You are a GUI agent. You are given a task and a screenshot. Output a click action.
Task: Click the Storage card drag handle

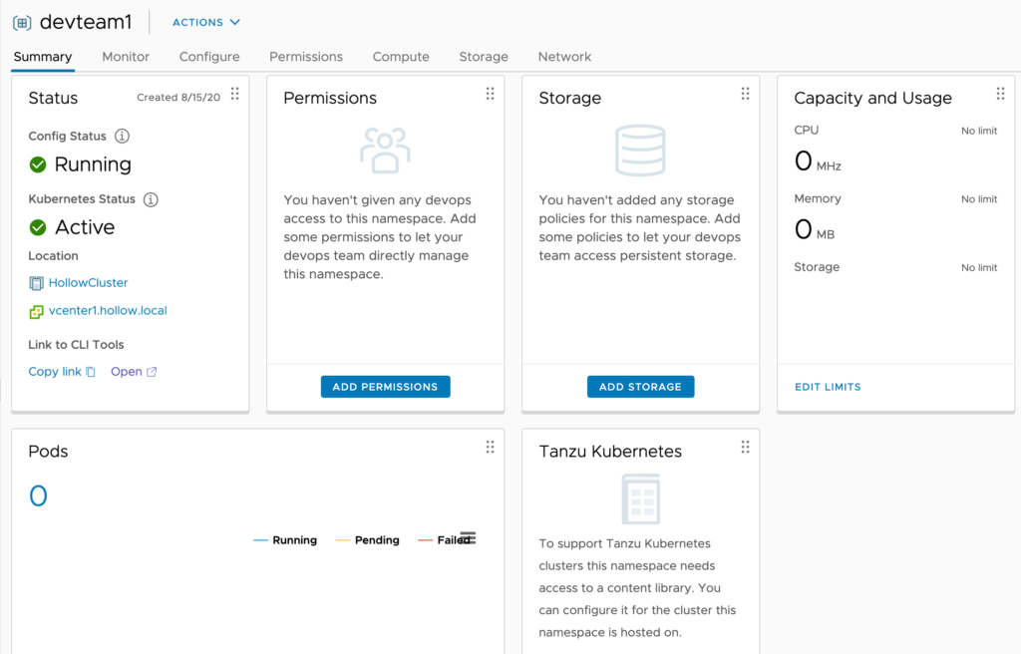745,94
